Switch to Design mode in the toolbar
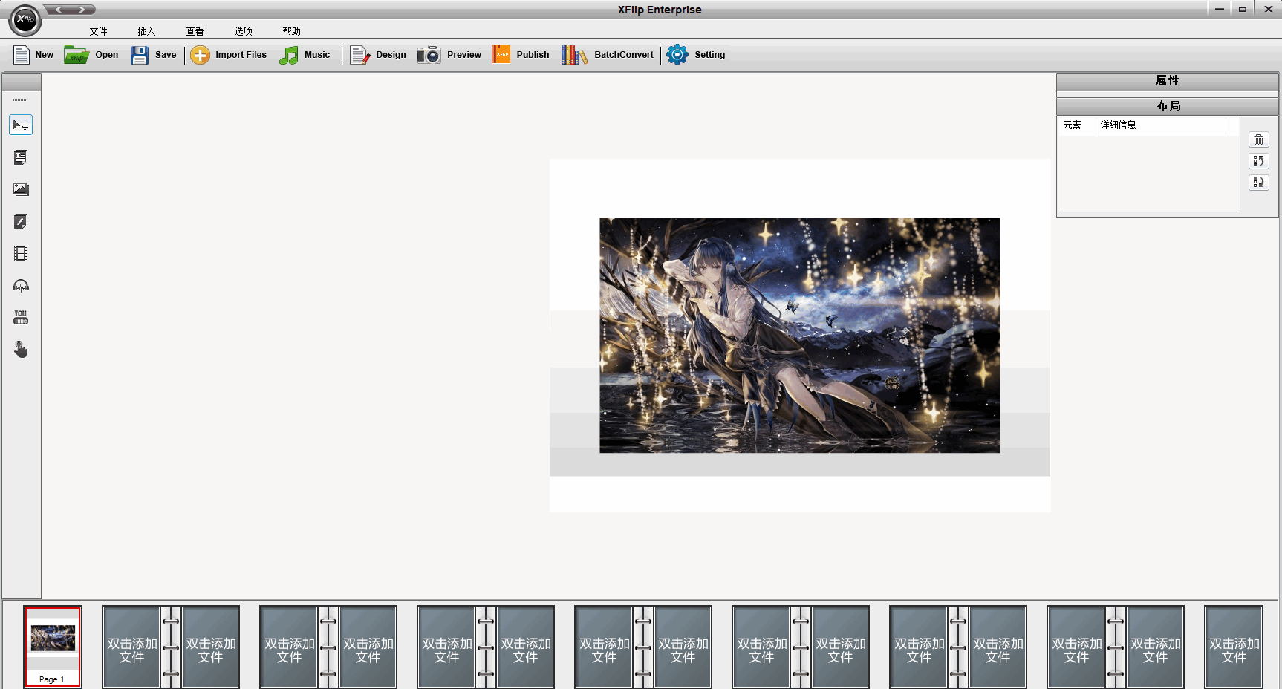This screenshot has width=1282, height=689. 378,55
